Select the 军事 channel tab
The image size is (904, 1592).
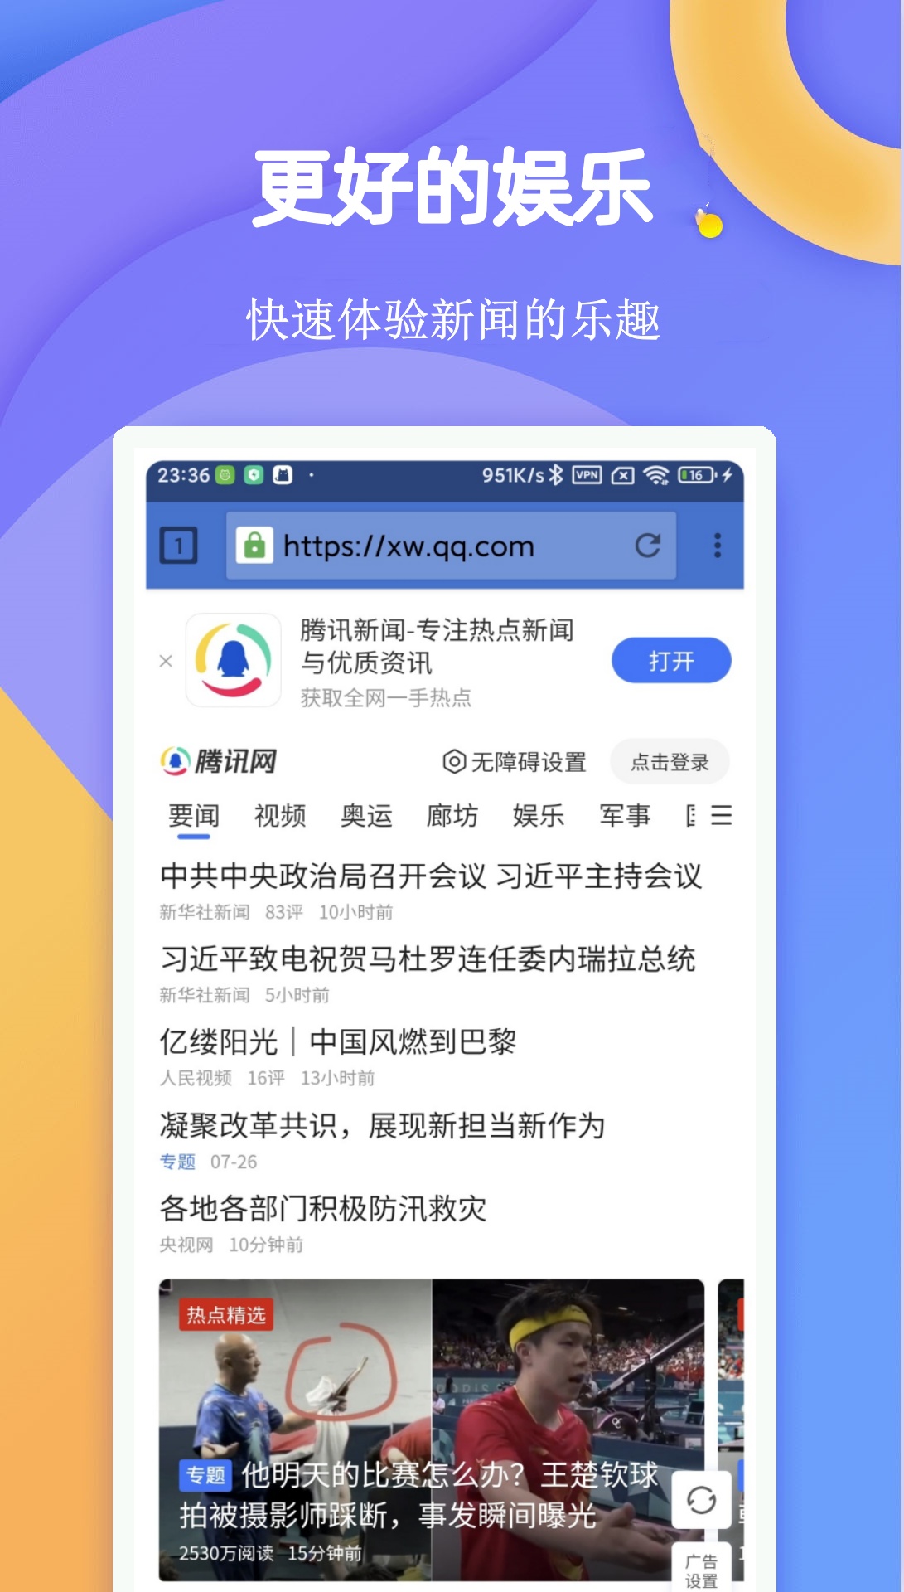625,816
